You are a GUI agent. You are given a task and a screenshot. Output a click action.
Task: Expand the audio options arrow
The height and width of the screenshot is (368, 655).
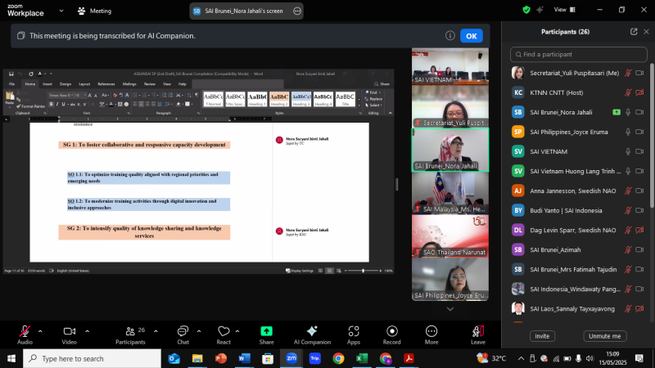click(x=40, y=330)
